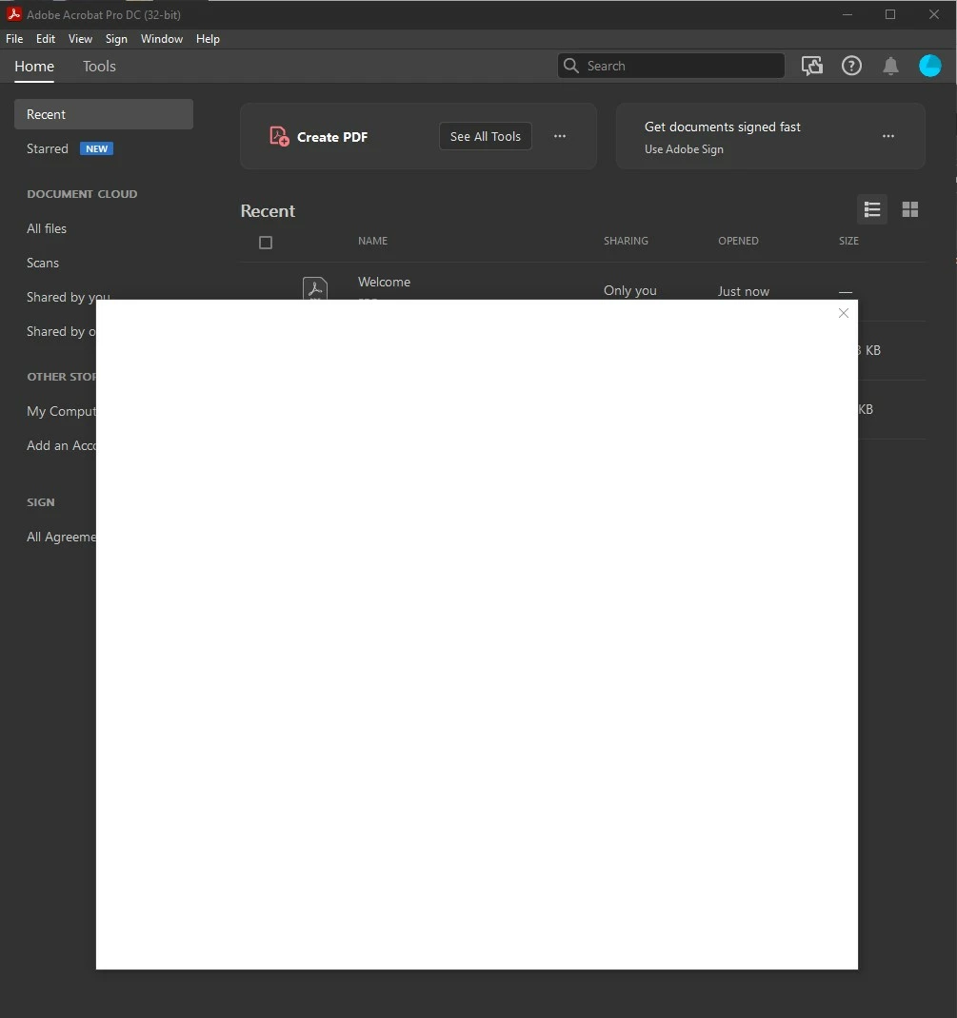This screenshot has width=957, height=1018.
Task: Toggle the select-all files checkbox
Action: coord(266,243)
